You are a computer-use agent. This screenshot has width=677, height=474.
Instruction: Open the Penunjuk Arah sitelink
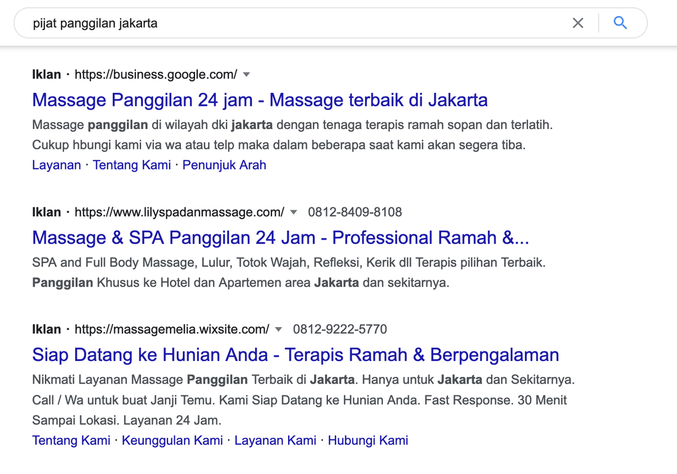click(224, 165)
